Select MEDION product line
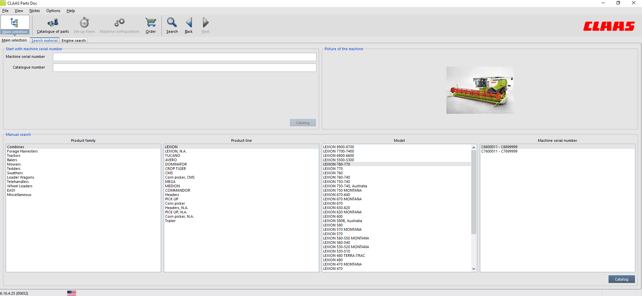 [x=241, y=186]
